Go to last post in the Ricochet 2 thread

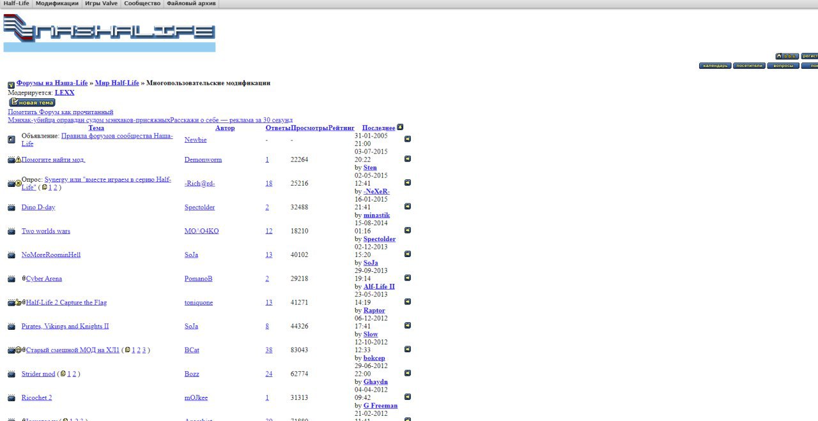408,397
